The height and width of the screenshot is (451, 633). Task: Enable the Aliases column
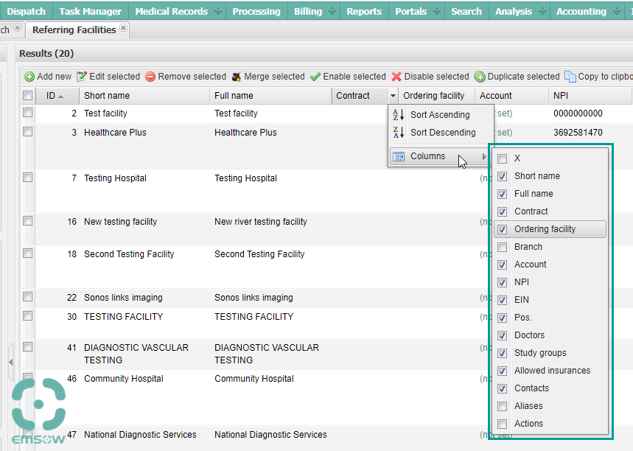click(x=503, y=406)
